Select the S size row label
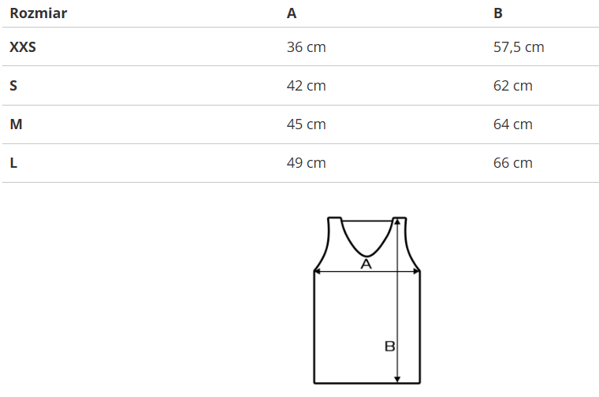The height and width of the screenshot is (397, 599). tap(13, 86)
